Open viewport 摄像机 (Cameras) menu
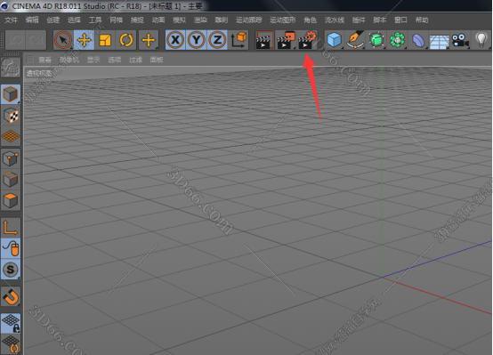 coord(69,60)
